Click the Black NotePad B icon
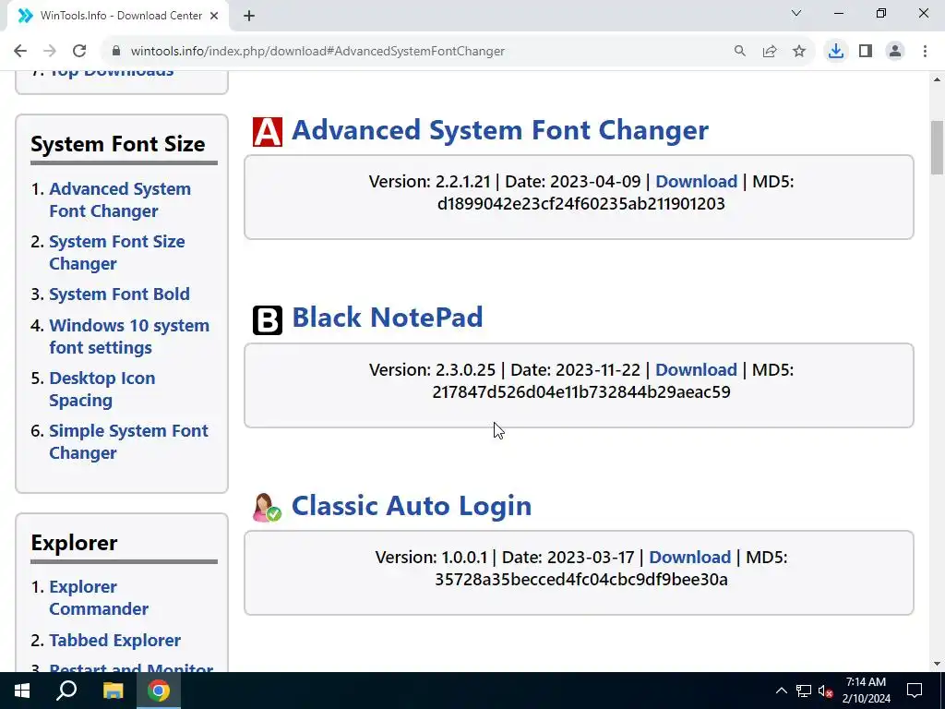945x709 pixels. click(267, 320)
